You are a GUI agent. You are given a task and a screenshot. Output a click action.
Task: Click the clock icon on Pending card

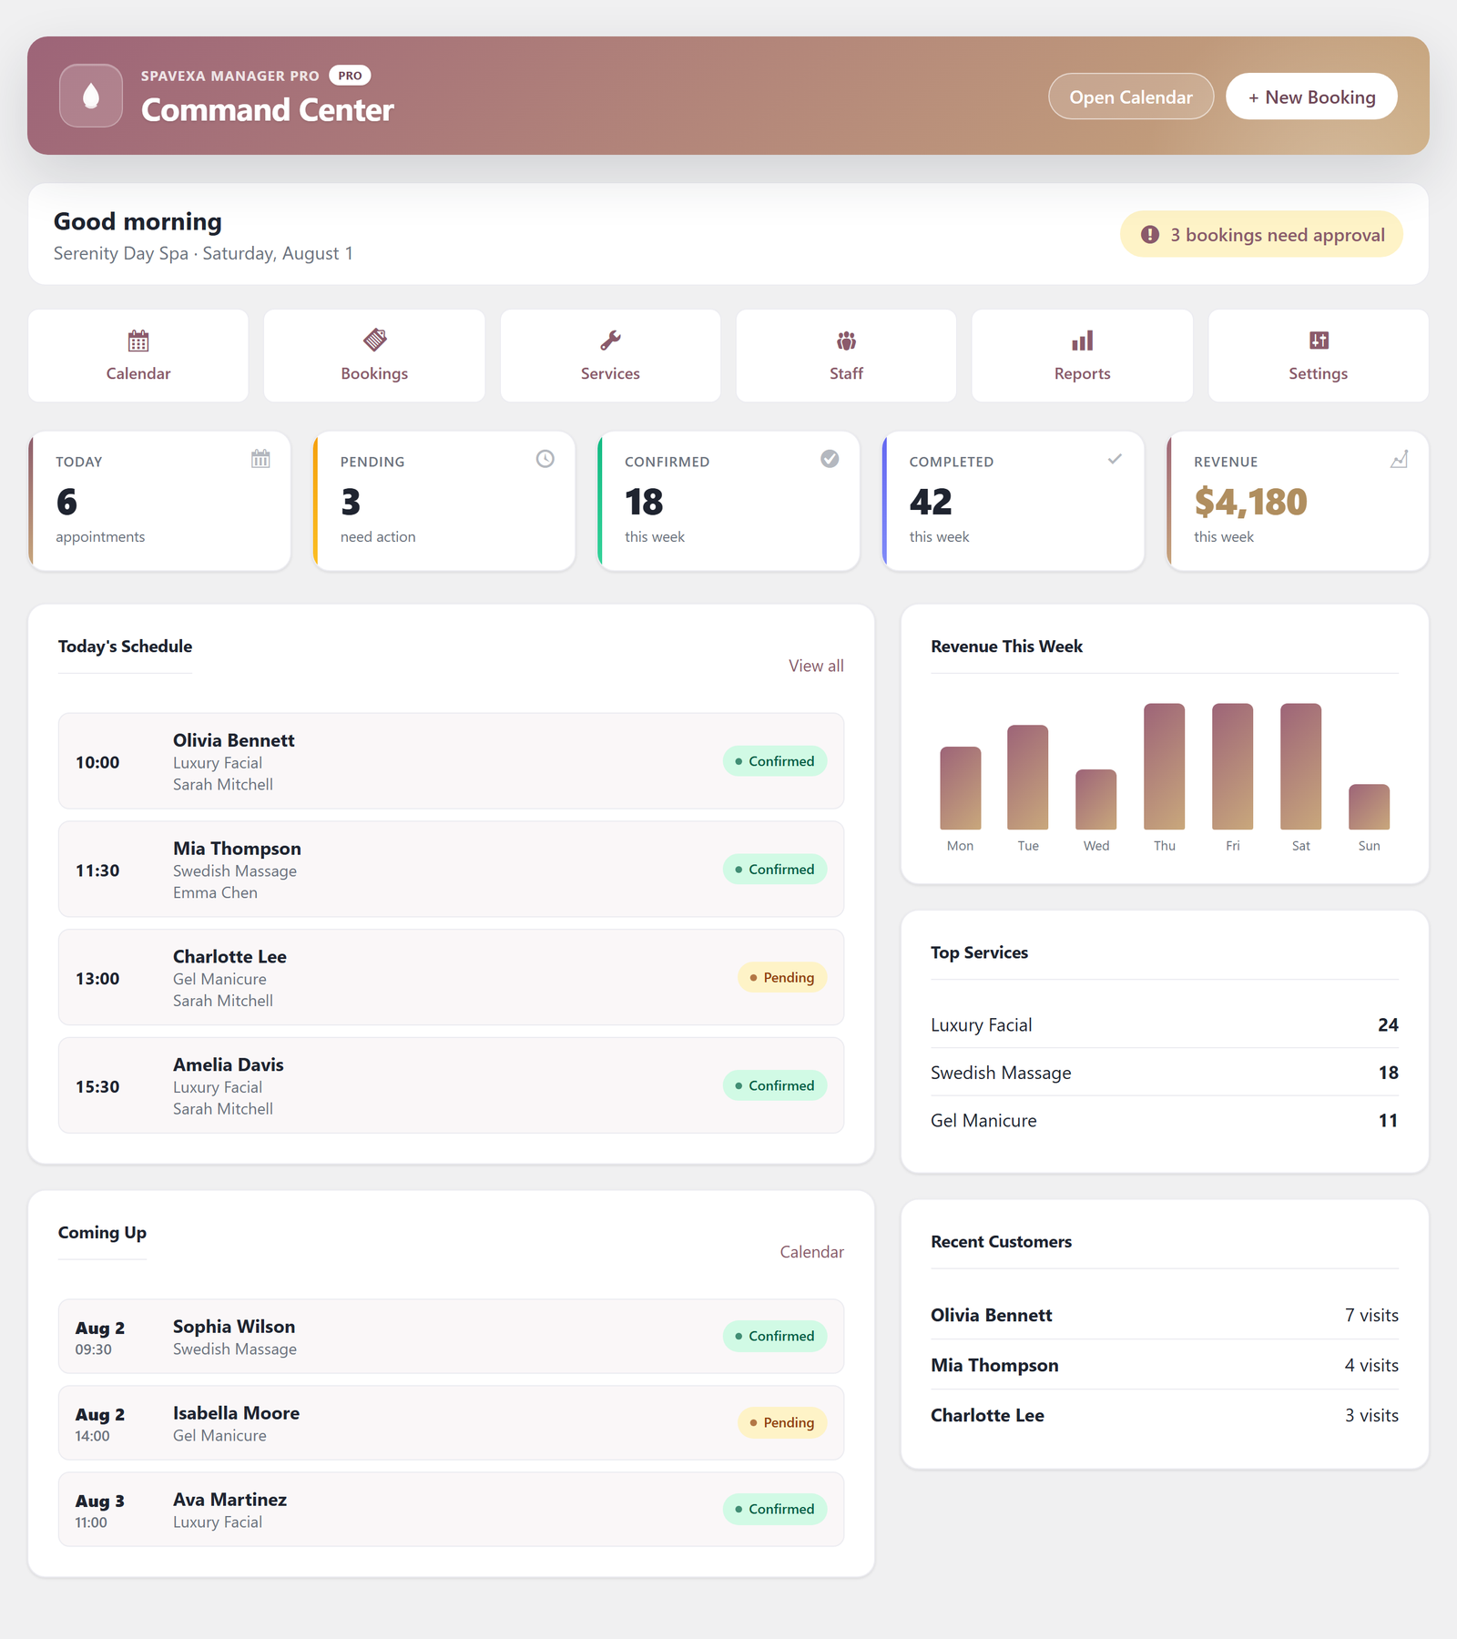click(545, 459)
